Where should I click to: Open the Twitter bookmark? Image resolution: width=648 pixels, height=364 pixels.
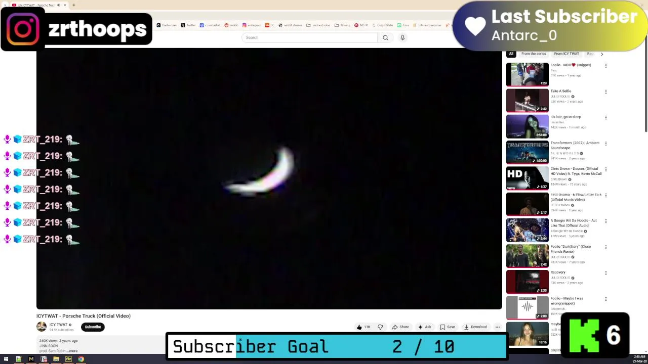(x=188, y=25)
